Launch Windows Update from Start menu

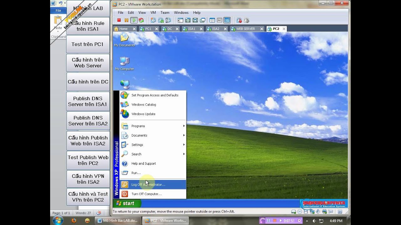153,114
